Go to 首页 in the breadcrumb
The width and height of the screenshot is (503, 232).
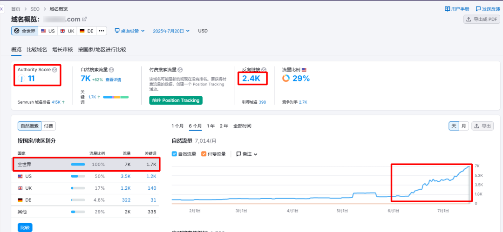point(15,9)
